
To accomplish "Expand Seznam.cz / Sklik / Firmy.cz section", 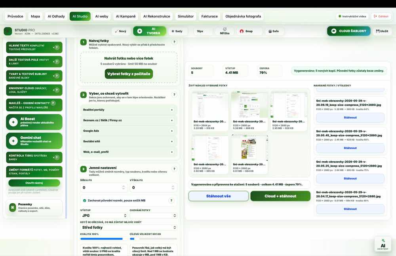I will tap(129, 120).
